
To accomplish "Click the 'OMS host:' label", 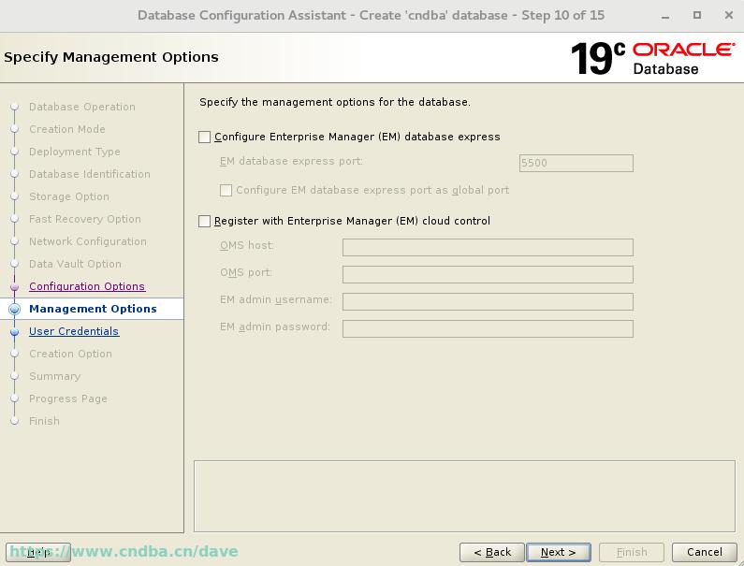I will pyautogui.click(x=247, y=245).
